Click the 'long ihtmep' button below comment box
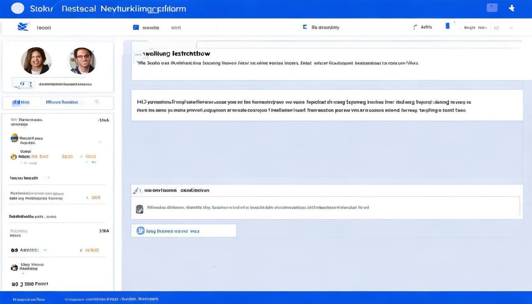This screenshot has width=532, height=304. [x=184, y=231]
